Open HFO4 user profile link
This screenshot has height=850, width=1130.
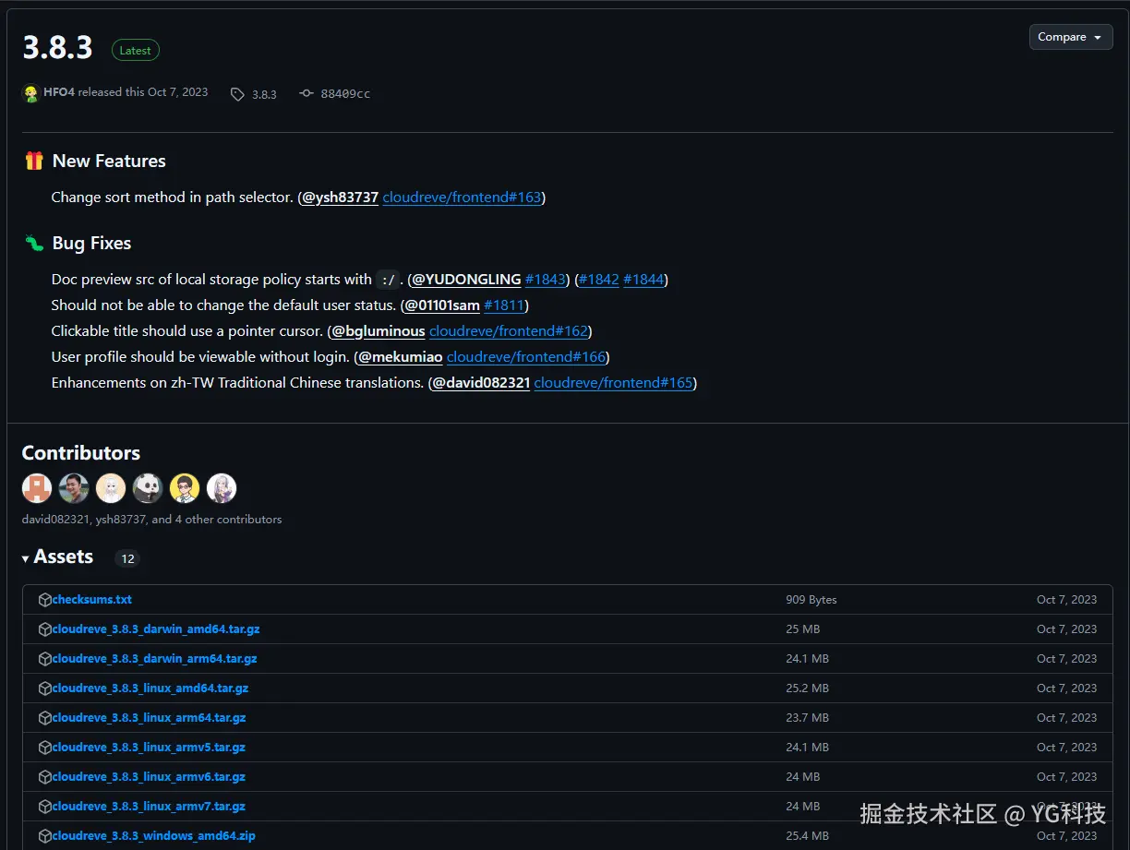(x=58, y=92)
